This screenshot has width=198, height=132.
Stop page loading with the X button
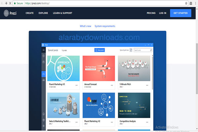point(10,3)
